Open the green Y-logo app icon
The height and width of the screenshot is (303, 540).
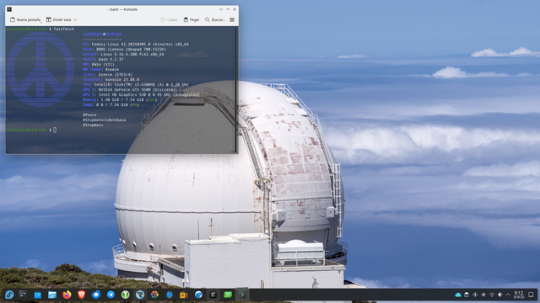click(126, 295)
